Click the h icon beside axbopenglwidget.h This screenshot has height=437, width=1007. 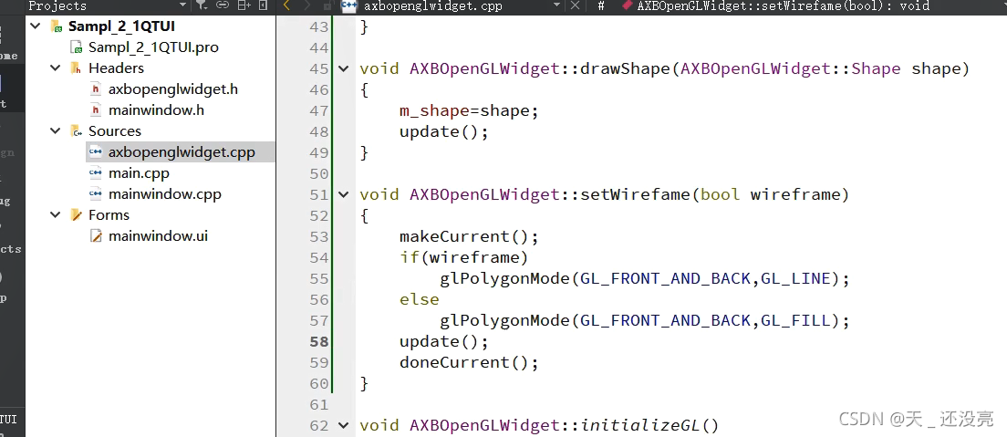[x=96, y=89]
